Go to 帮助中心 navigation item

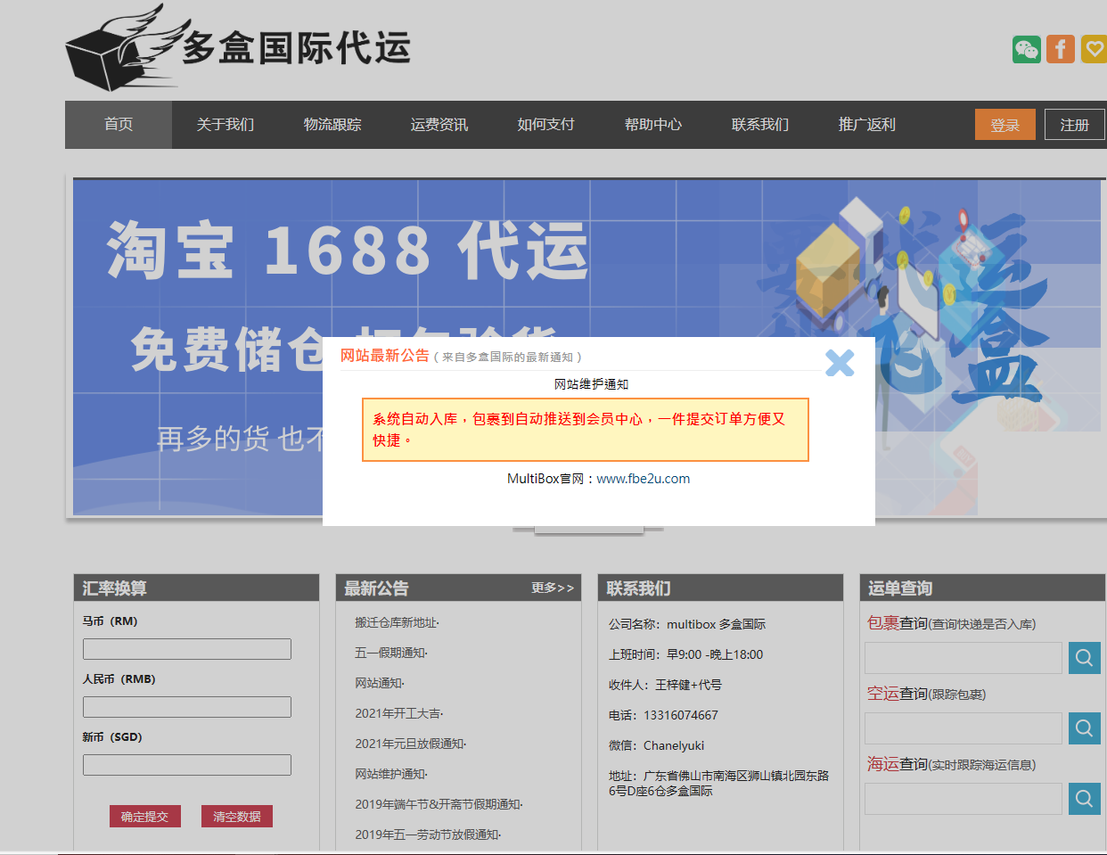[653, 125]
